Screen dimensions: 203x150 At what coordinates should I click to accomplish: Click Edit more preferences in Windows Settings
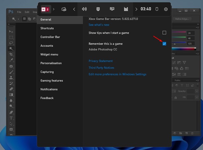(x=117, y=74)
